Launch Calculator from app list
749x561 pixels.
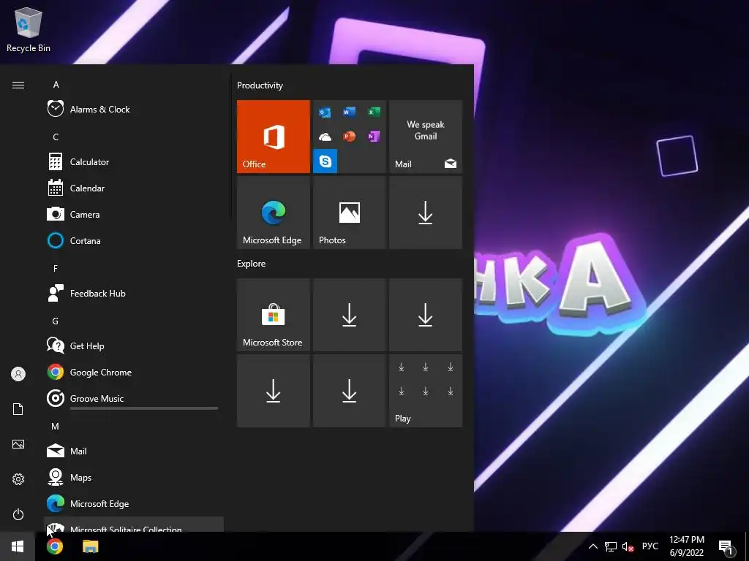(x=134, y=161)
